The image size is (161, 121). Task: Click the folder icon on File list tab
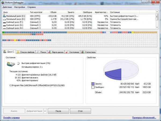(18, 52)
